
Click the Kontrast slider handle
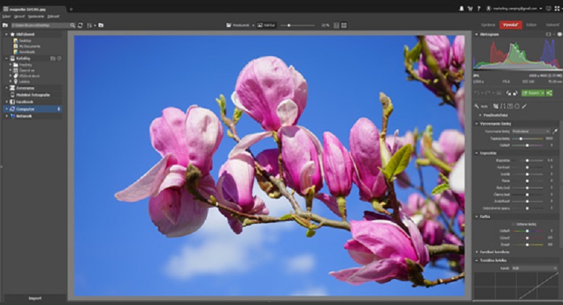point(527,167)
